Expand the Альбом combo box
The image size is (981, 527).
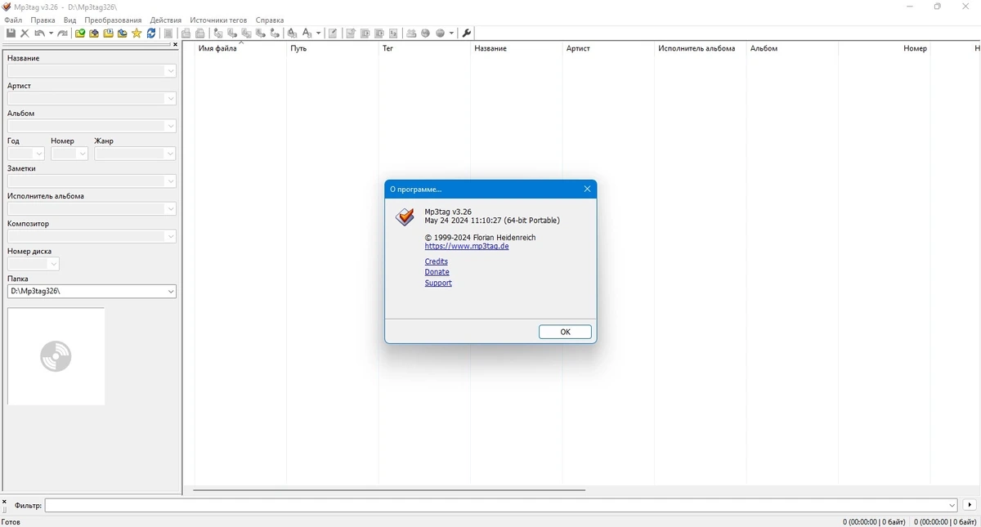coord(170,127)
